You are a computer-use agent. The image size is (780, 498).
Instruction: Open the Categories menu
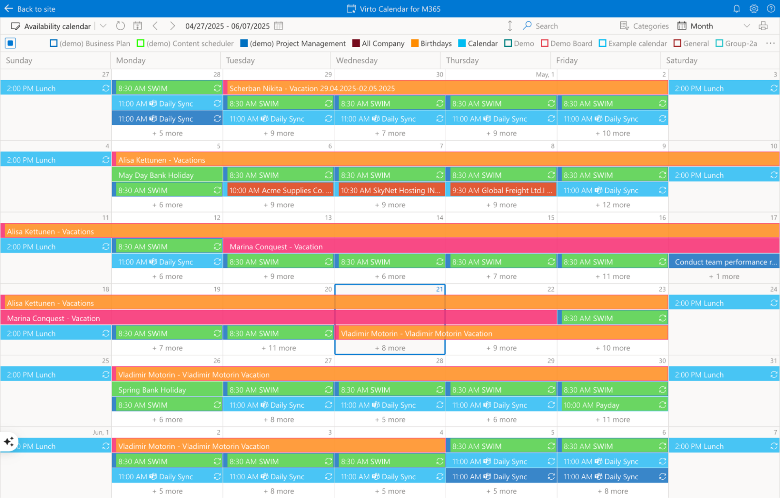click(x=644, y=26)
